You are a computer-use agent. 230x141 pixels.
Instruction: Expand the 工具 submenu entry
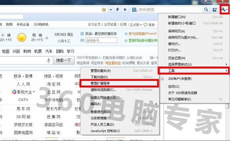194,71
